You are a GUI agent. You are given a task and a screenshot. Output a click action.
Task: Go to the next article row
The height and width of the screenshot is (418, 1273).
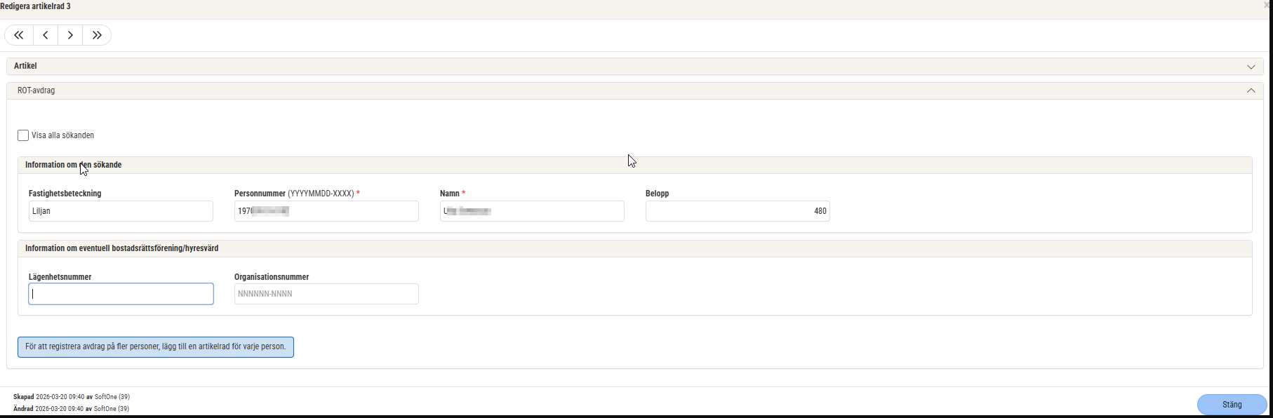70,35
